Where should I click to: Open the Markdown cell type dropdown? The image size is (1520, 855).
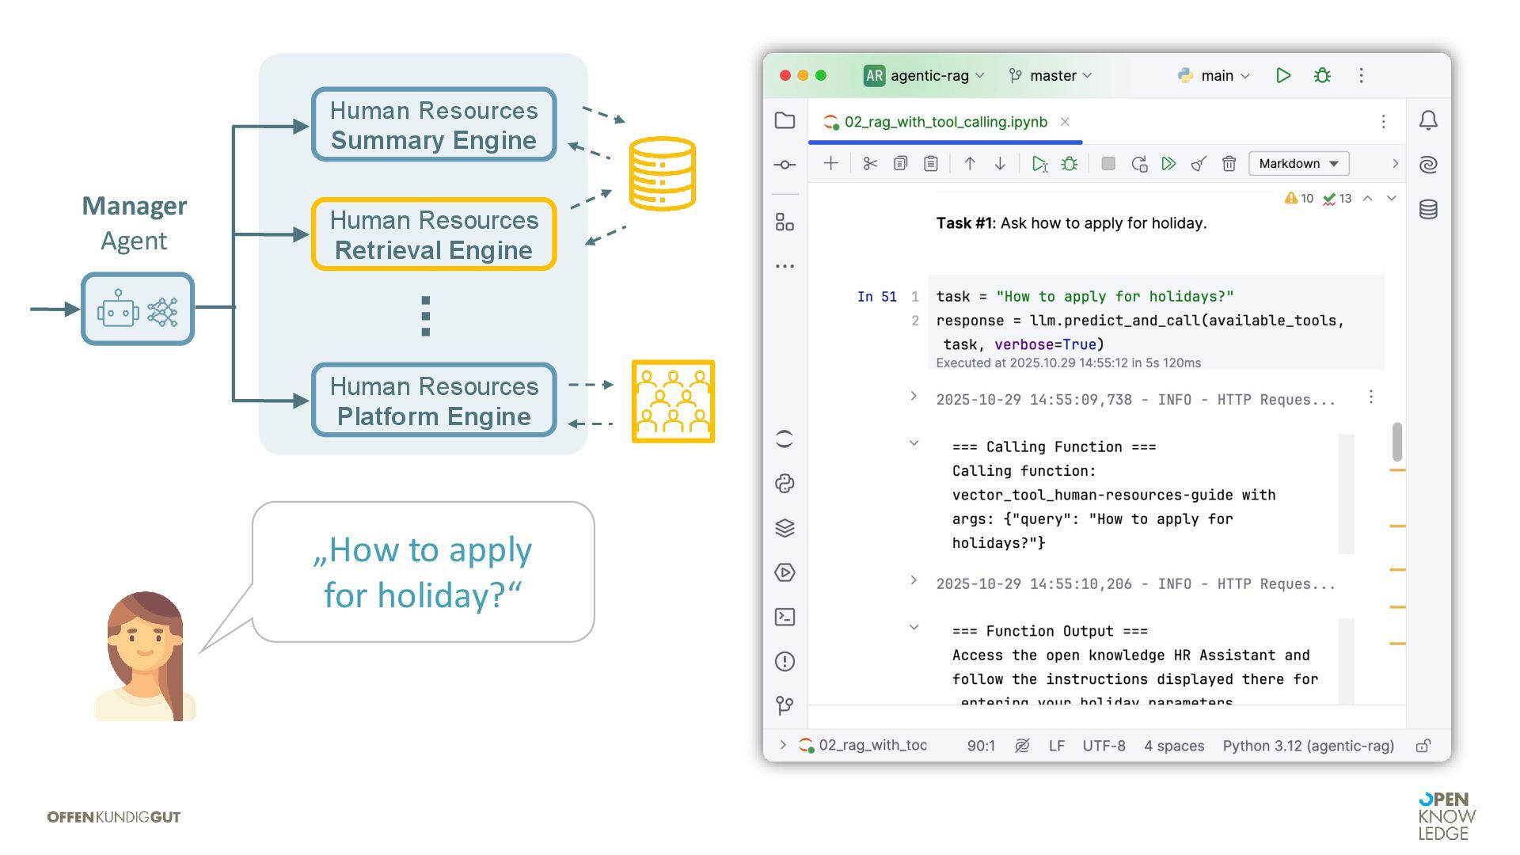coord(1298,164)
